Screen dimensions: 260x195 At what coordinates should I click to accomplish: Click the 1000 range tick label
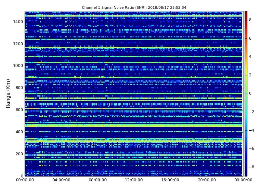point(18,66)
